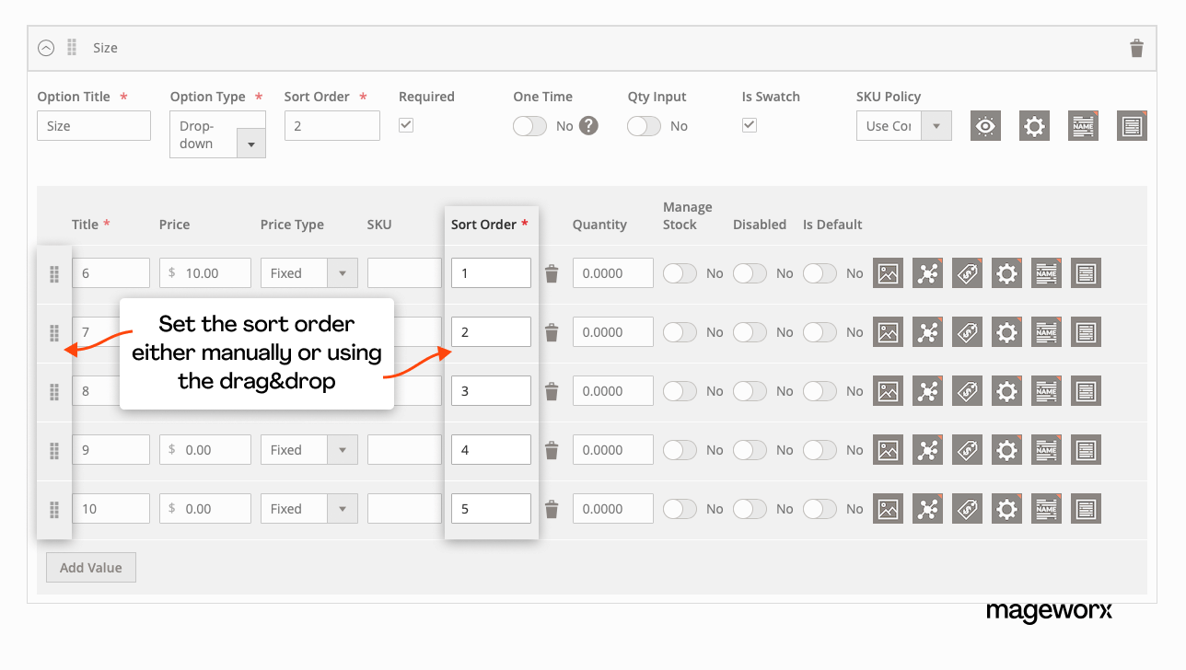Uncheck the Is Swatch checkbox
This screenshot has width=1186, height=670.
point(749,125)
